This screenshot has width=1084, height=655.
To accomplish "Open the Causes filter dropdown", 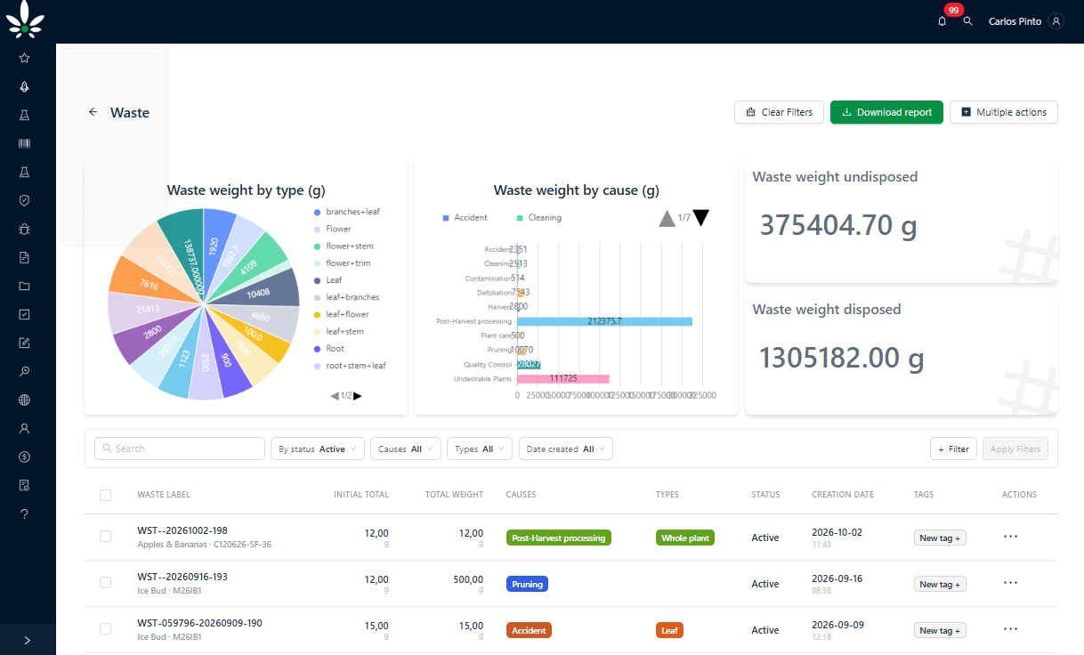I will [x=406, y=449].
